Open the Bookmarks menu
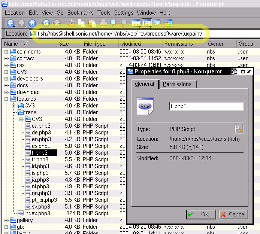Screen dimensions: 260x234 tap(81, 13)
